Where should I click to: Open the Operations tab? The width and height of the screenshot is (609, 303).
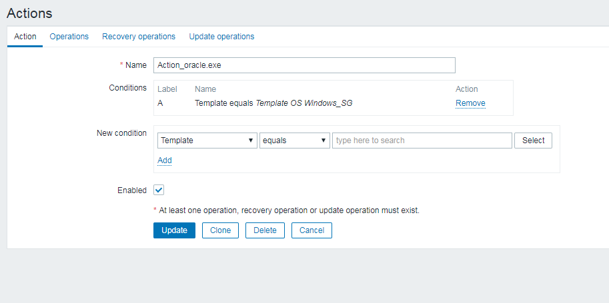tap(69, 37)
